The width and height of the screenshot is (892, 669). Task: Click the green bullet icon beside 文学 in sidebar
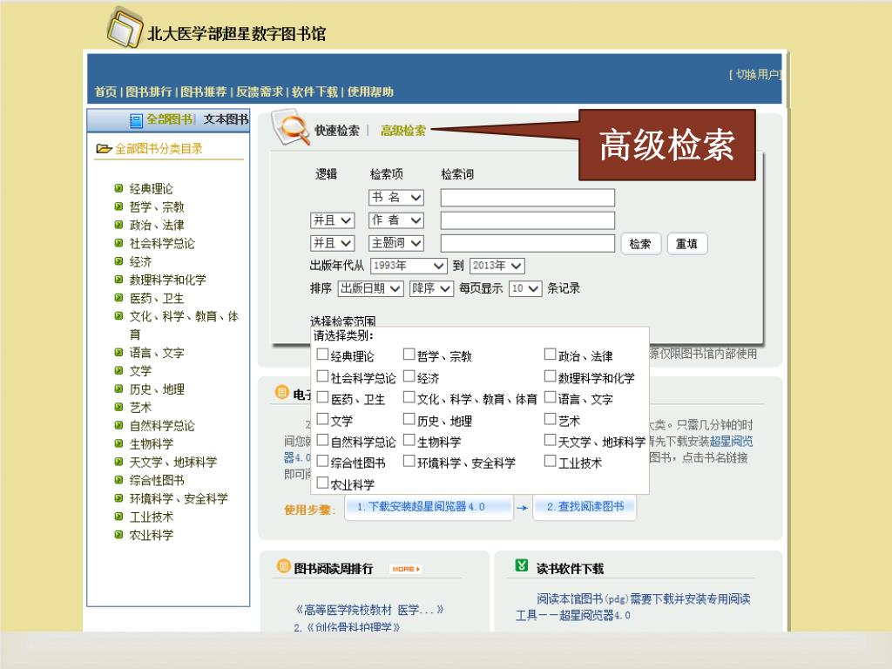(118, 370)
